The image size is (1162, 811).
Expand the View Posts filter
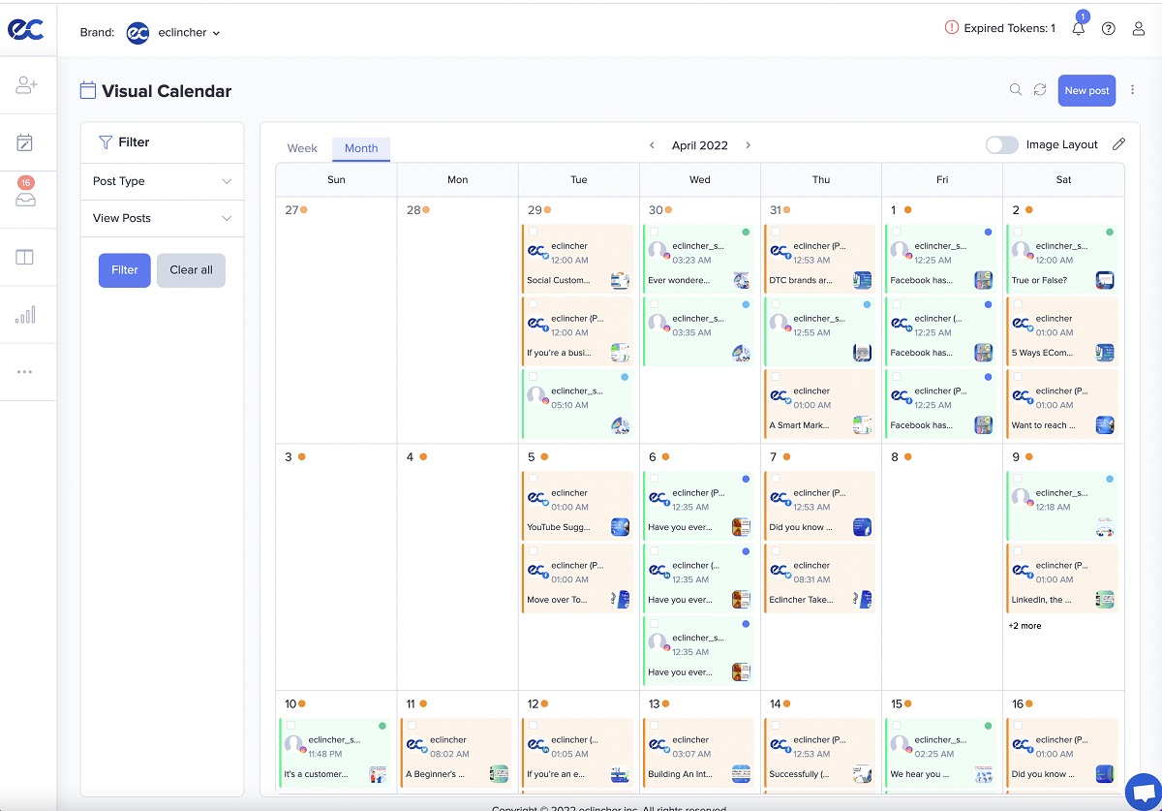(x=161, y=218)
